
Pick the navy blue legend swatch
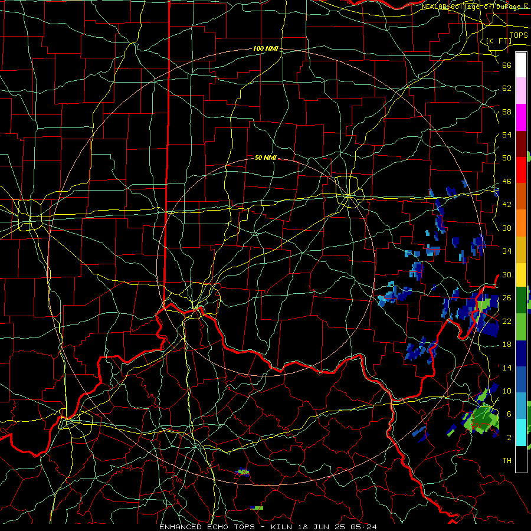coord(521,353)
